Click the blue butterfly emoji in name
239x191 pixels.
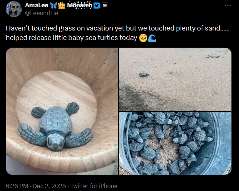53,5
